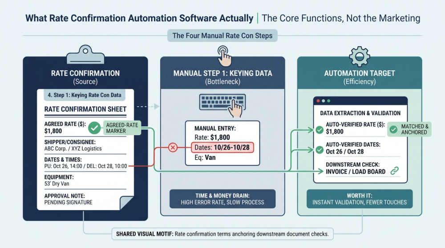The height and width of the screenshot is (248, 445).
Task: Click the Rate Confirmation Sheet title
Action: [x=85, y=109]
